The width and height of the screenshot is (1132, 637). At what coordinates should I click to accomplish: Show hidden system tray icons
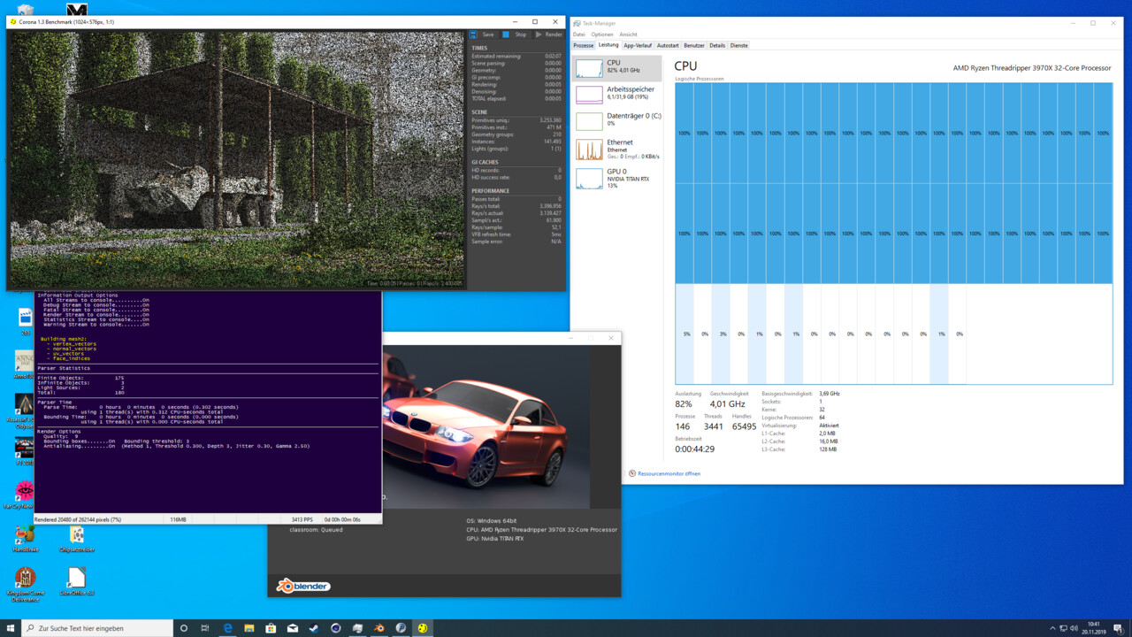click(x=1052, y=628)
